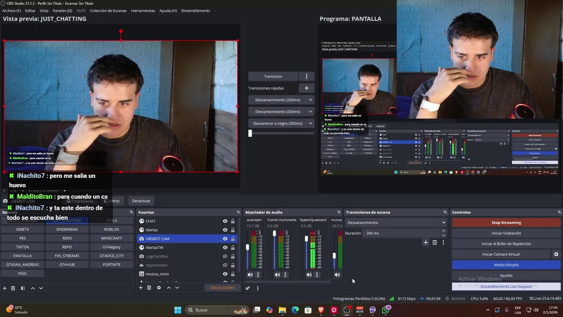Open Editar menu

coord(30,11)
